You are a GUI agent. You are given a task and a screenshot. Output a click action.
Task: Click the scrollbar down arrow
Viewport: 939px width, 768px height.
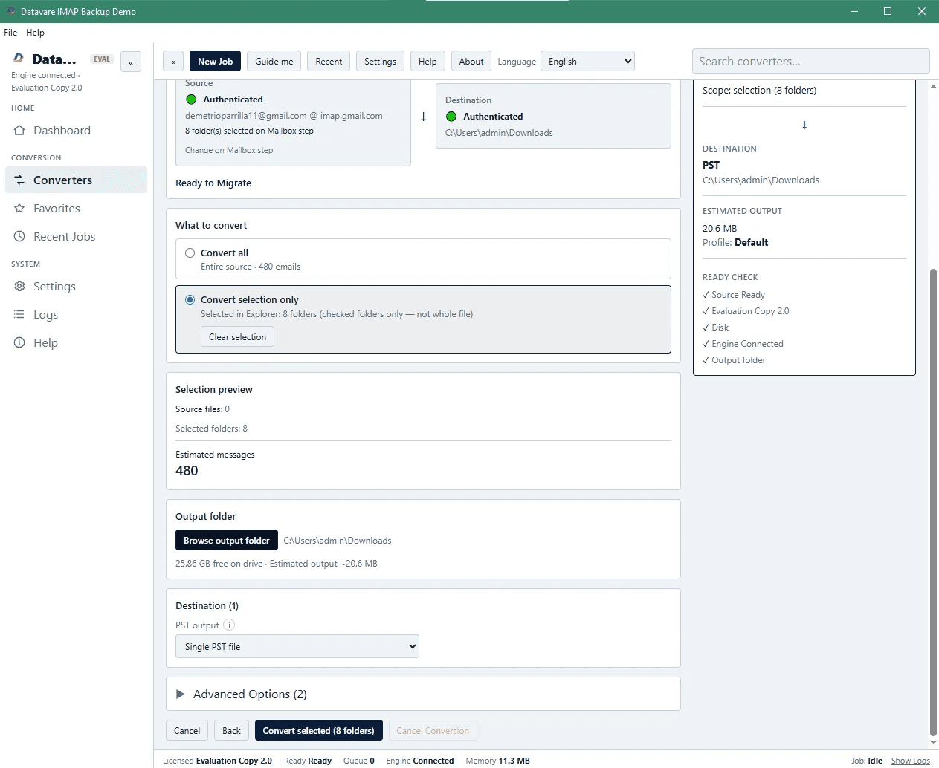pos(933,742)
